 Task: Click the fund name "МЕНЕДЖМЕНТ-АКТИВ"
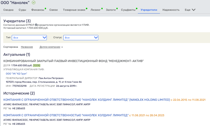(x=73, y=61)
